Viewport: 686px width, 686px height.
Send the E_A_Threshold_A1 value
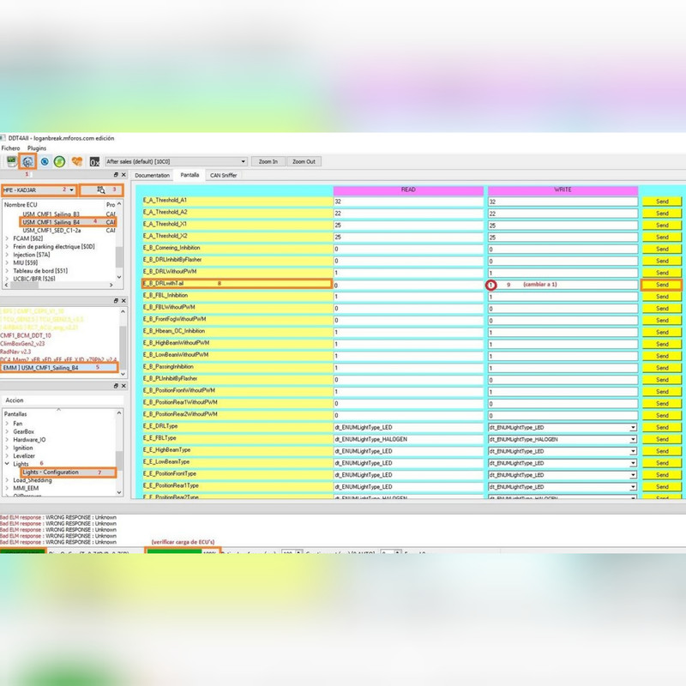(662, 202)
